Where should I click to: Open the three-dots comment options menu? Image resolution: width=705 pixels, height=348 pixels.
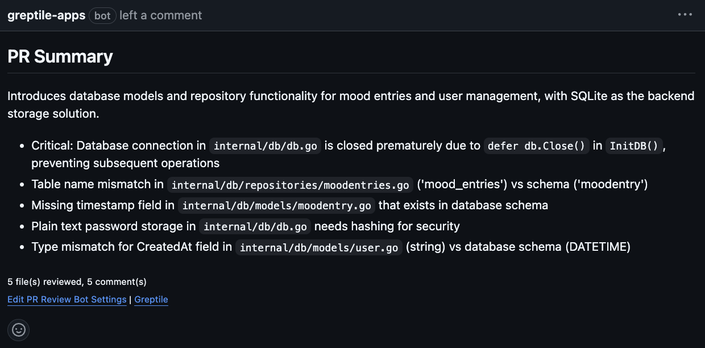click(x=685, y=15)
